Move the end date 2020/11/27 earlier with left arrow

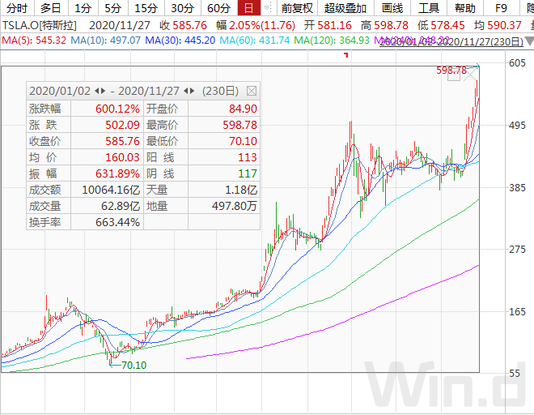coord(186,91)
